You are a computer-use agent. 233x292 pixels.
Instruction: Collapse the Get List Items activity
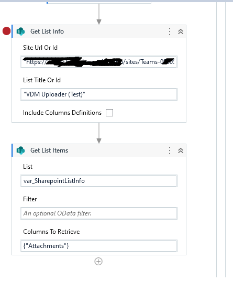181,150
